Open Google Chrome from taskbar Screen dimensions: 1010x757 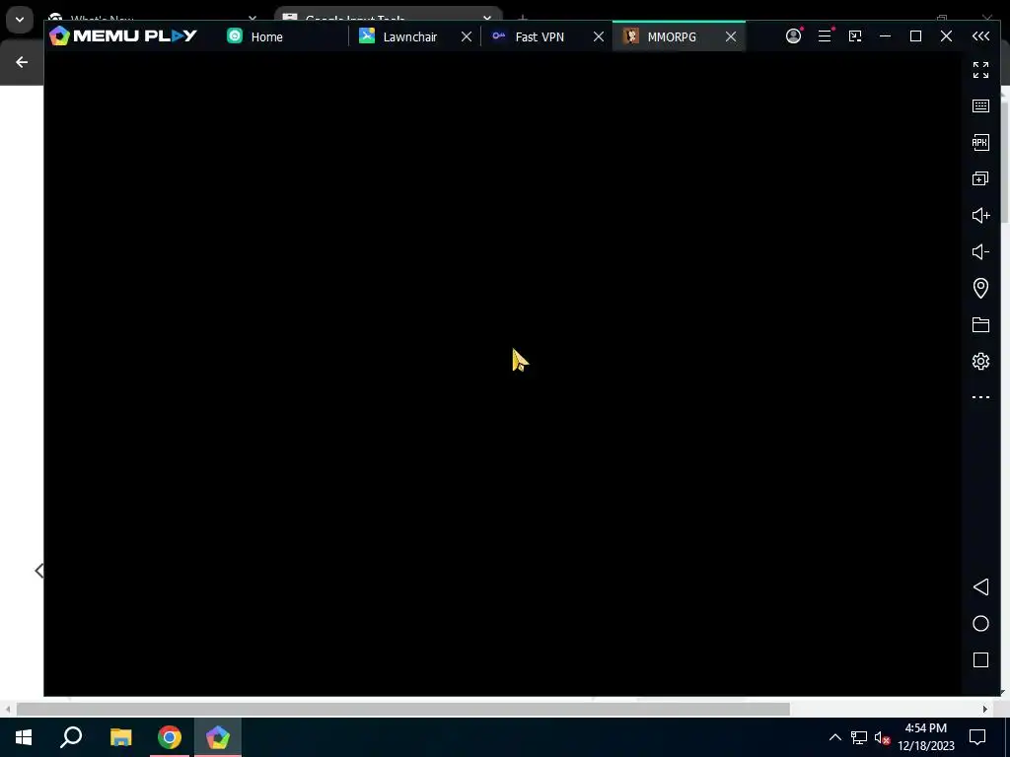point(170,737)
